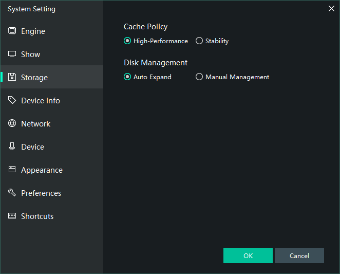Click the Network globe icon
The height and width of the screenshot is (274, 340).
coord(12,123)
